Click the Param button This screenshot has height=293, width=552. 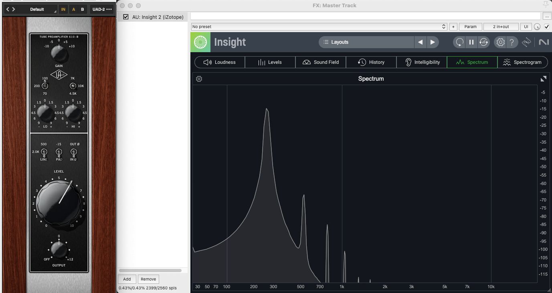pos(470,27)
